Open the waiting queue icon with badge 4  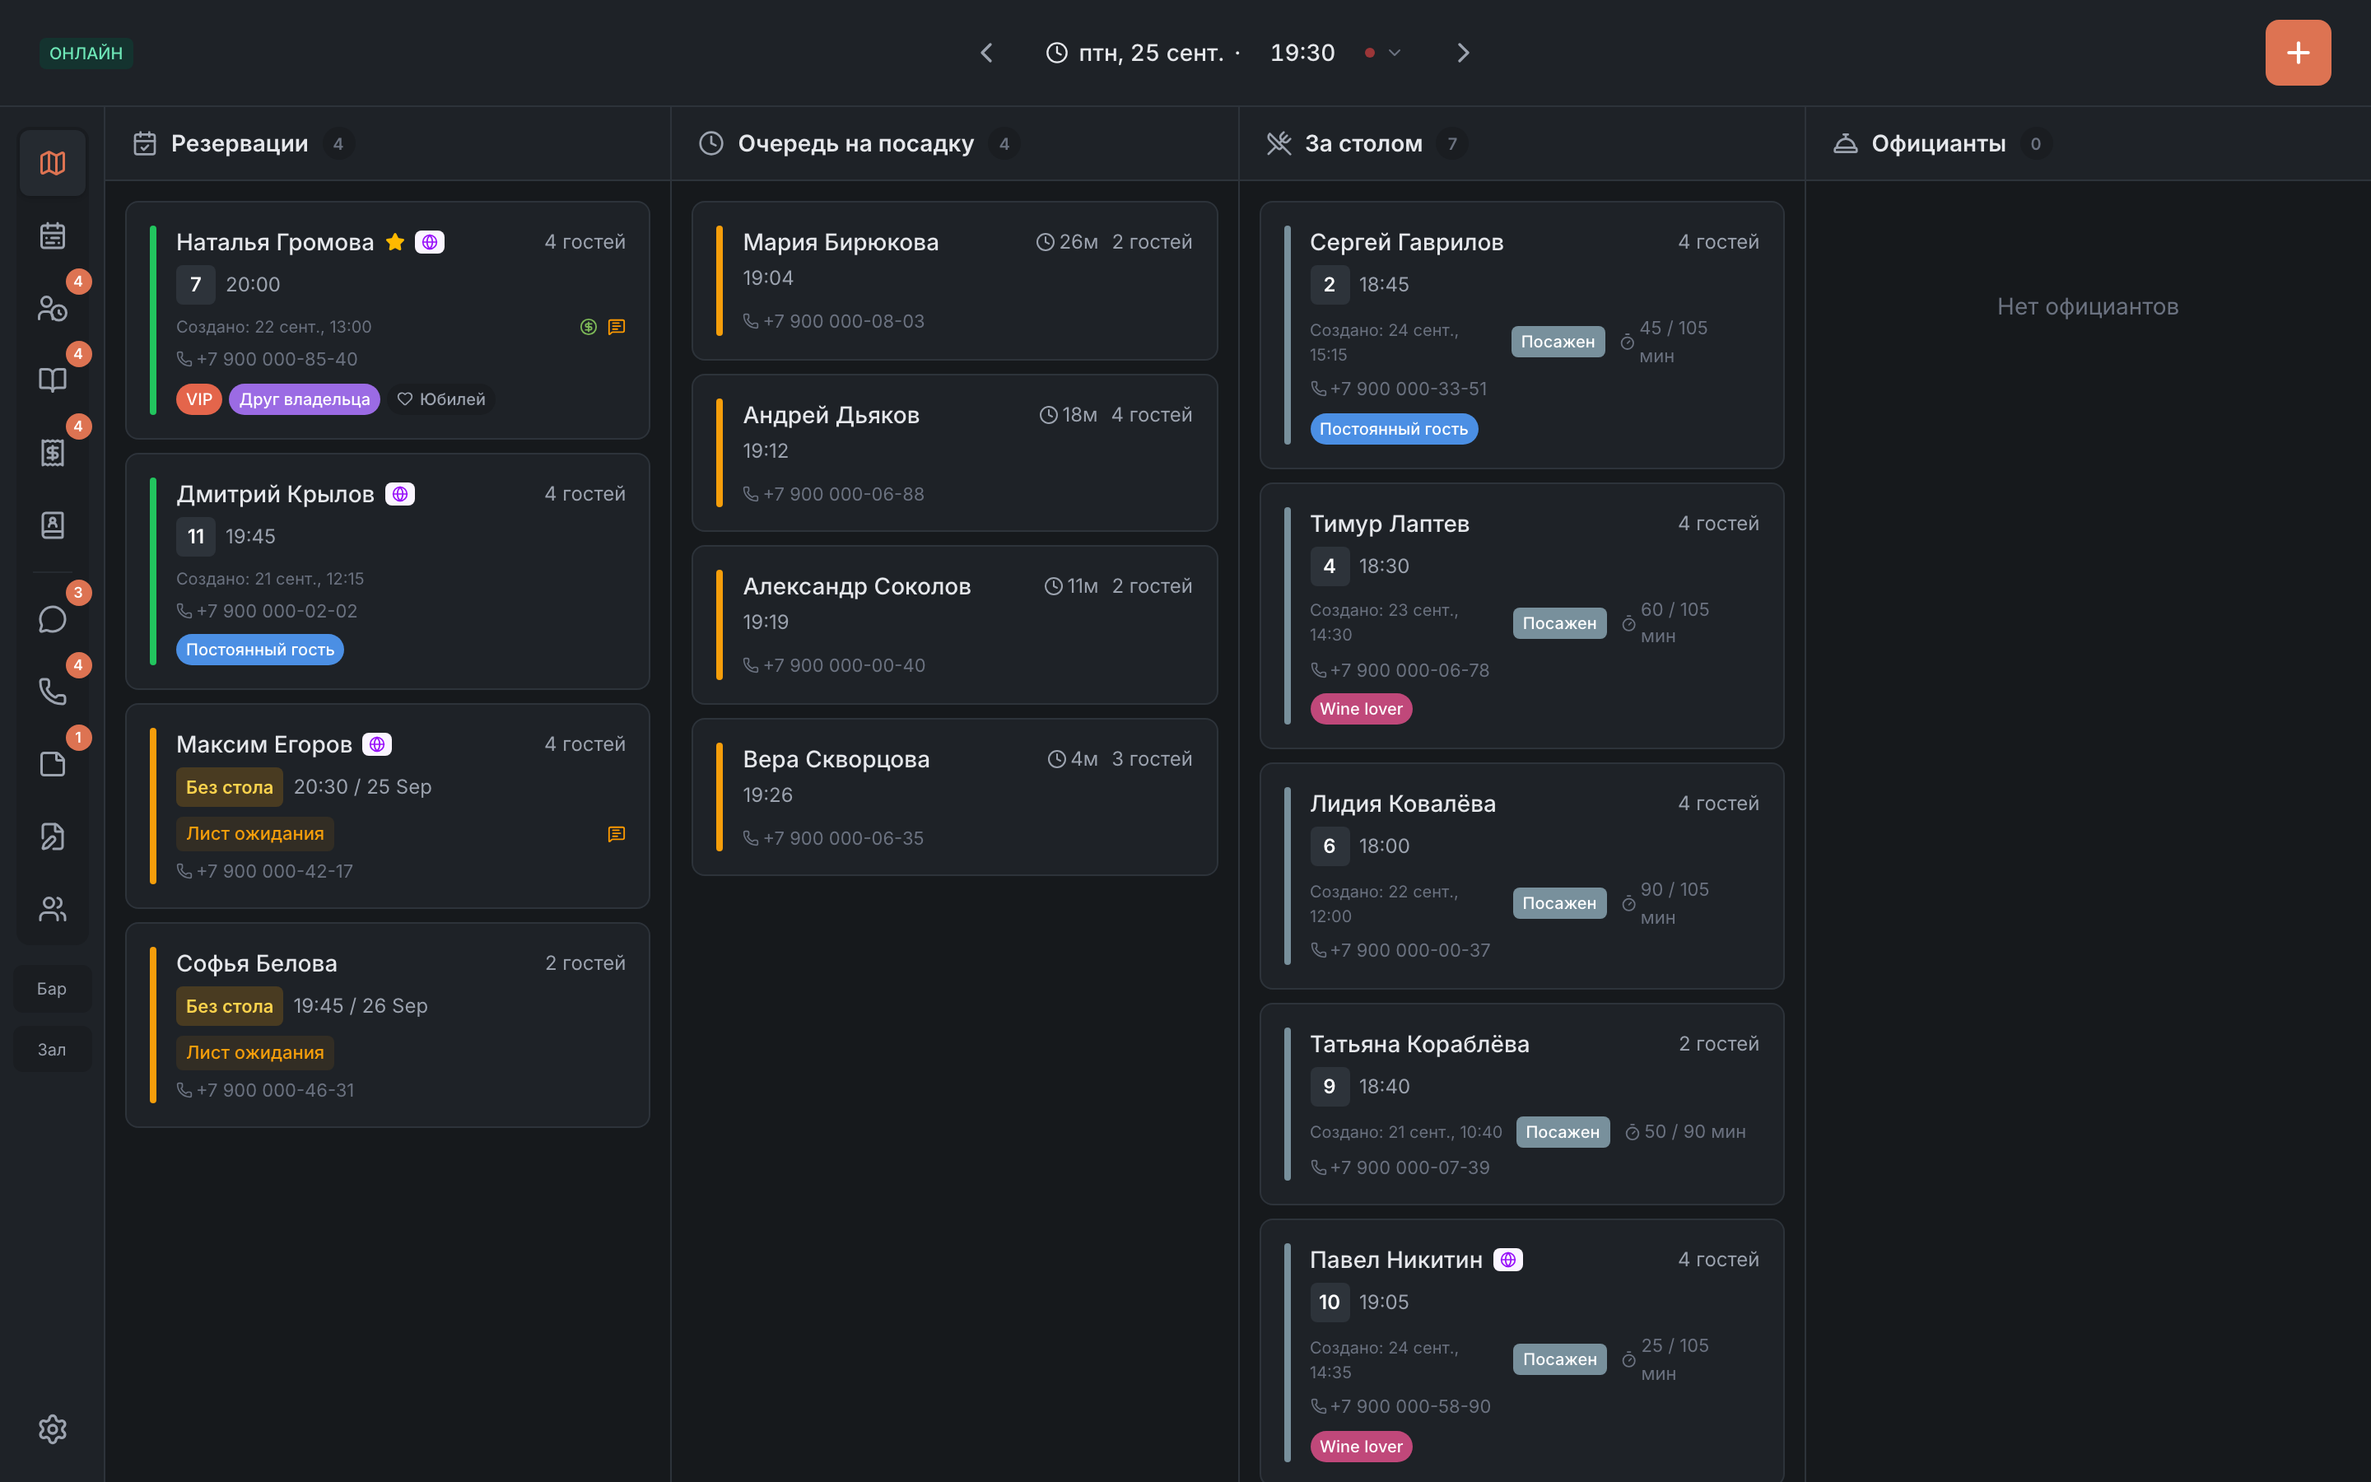click(52, 308)
